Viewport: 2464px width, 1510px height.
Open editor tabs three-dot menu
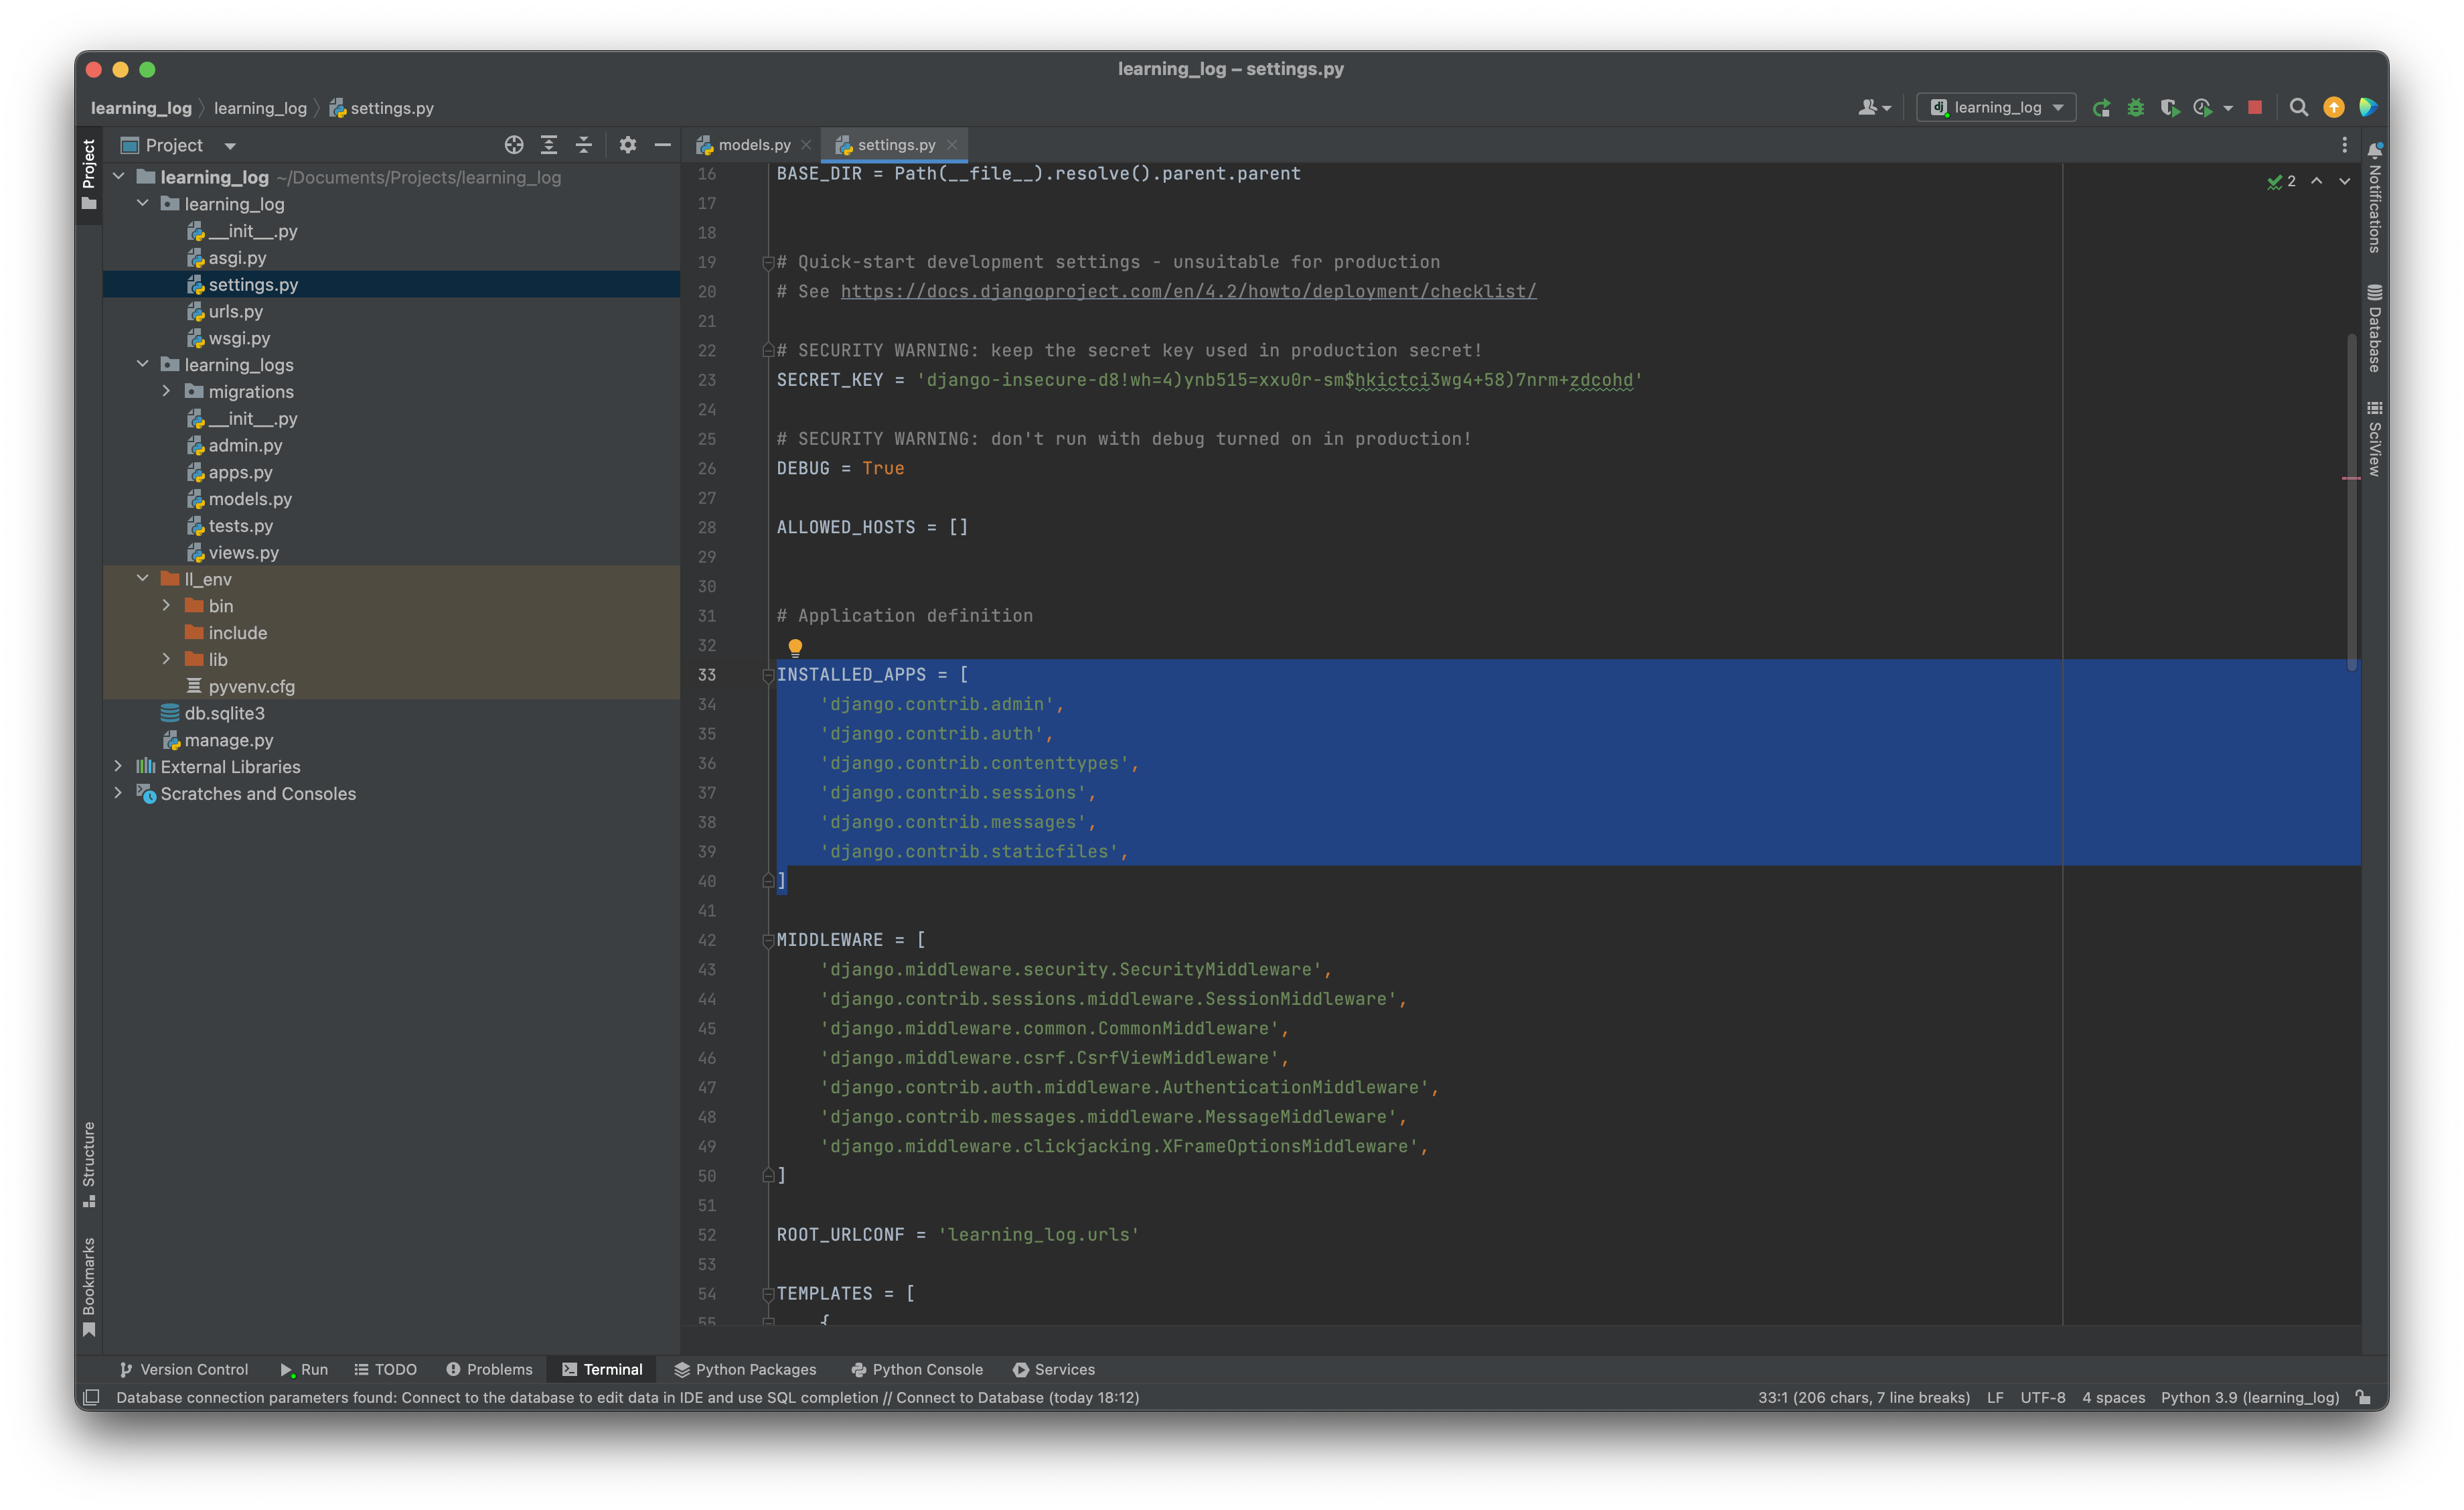[x=2344, y=145]
